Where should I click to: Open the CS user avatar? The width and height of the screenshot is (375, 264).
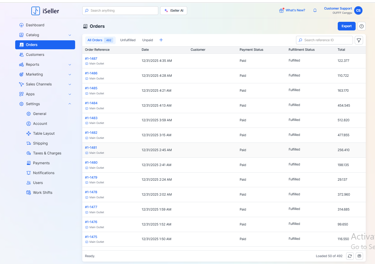[x=358, y=10]
